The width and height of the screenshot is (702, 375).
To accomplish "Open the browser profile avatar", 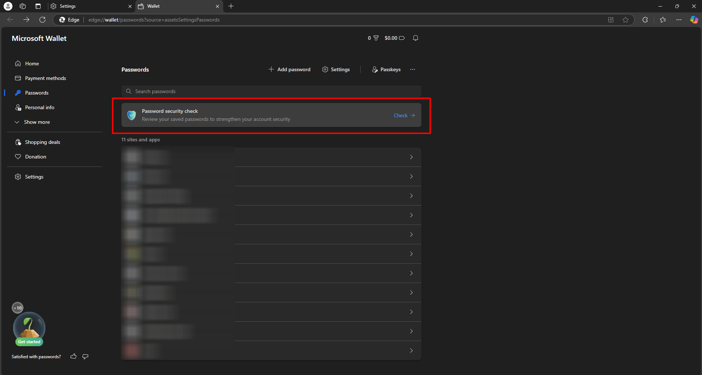I will 8,6.
